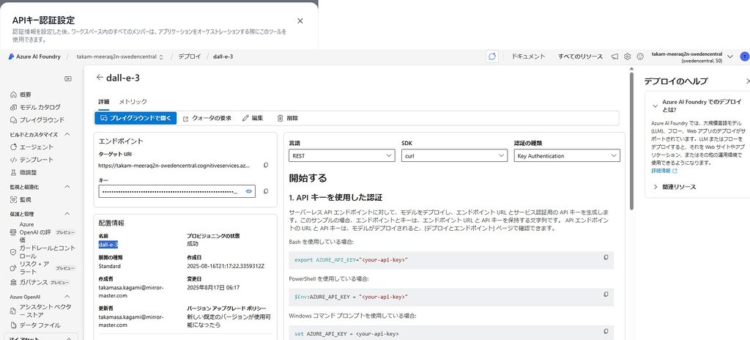Switch to 詳細 tab
Image resolution: width=750 pixels, height=340 pixels.
pos(104,102)
